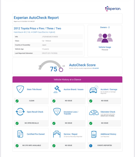Click the 2012 Toyota Prius v heading
The width and height of the screenshot is (135, 157).
coord(37,29)
